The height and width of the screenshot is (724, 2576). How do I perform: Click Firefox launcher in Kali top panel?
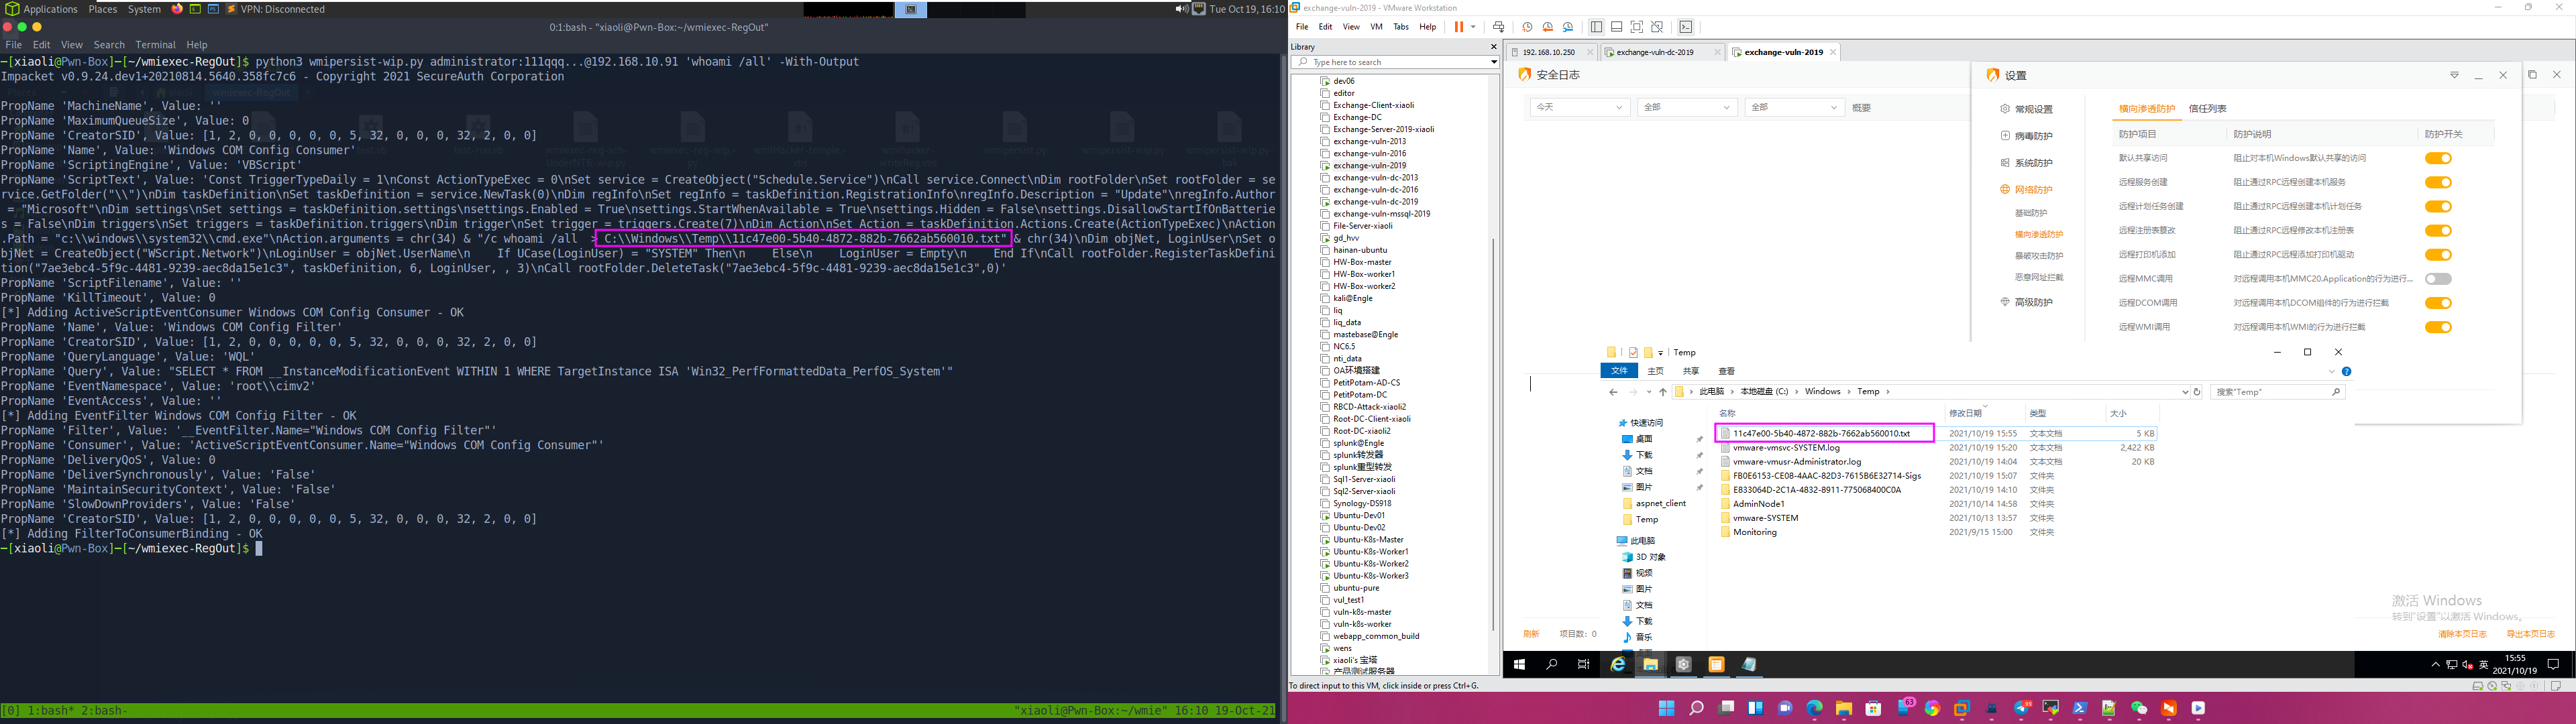coord(177,9)
